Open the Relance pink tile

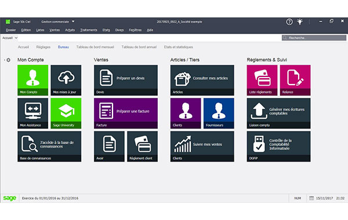click(295, 80)
